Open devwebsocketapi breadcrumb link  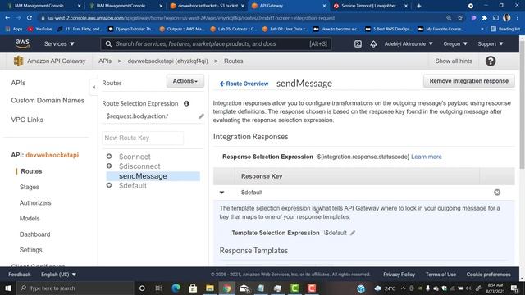[x=167, y=61]
